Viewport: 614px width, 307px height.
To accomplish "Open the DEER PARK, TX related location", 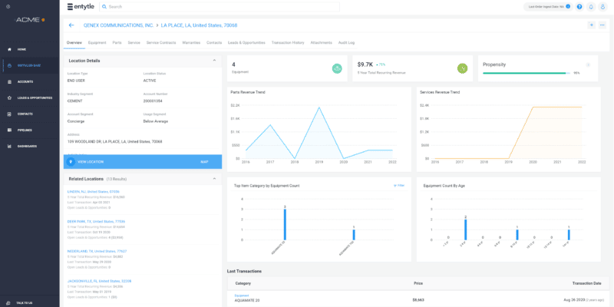I will (96, 221).
